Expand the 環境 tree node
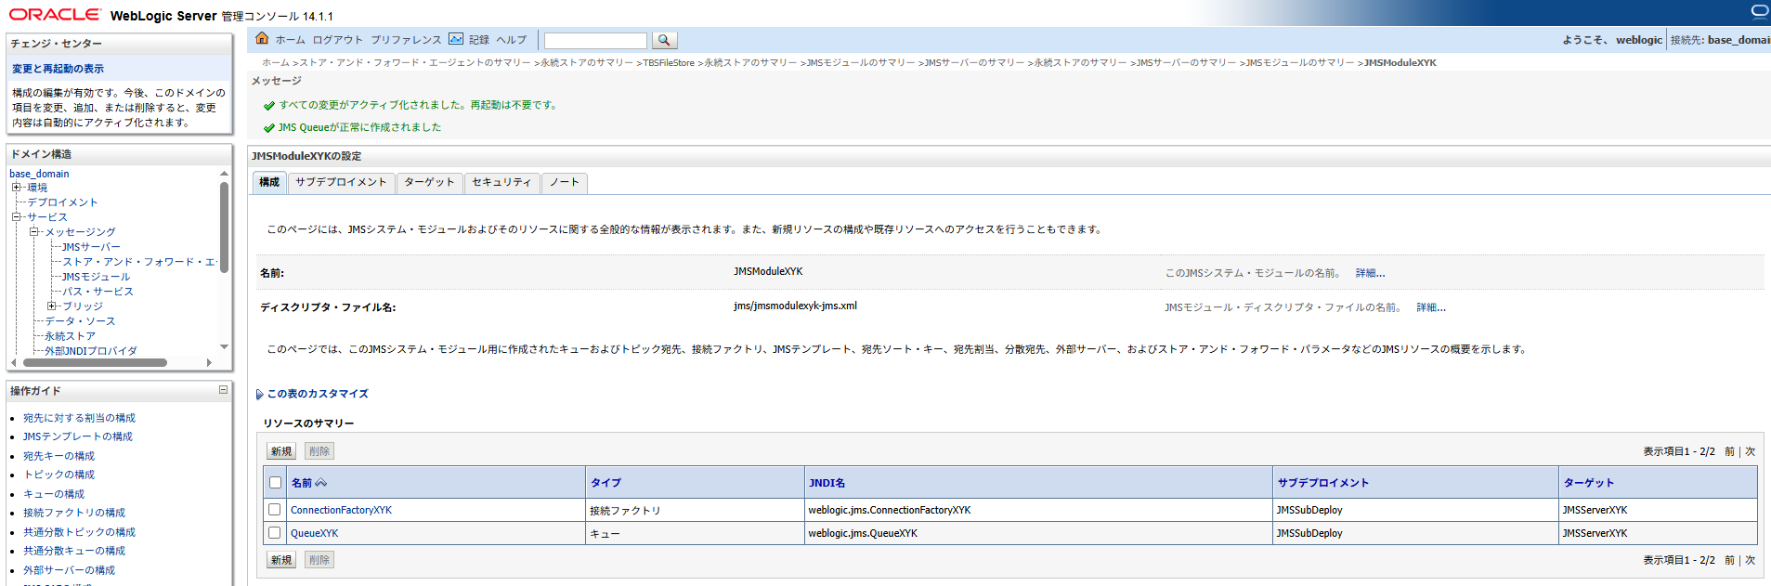The width and height of the screenshot is (1771, 586). pos(16,188)
